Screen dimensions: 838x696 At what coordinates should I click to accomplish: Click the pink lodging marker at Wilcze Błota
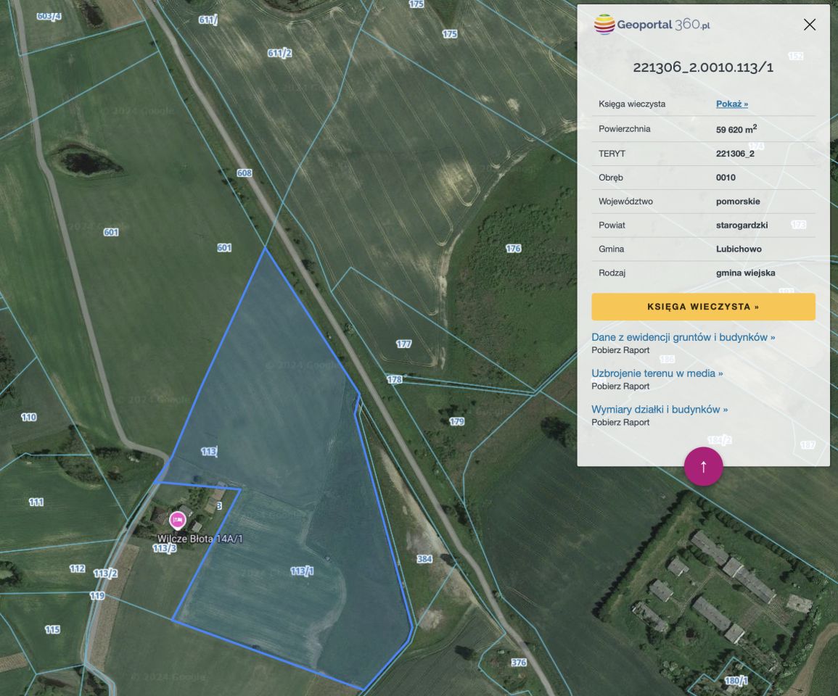click(178, 519)
